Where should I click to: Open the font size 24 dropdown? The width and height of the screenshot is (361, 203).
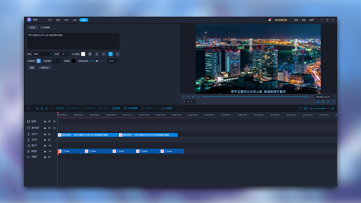pyautogui.click(x=65, y=54)
